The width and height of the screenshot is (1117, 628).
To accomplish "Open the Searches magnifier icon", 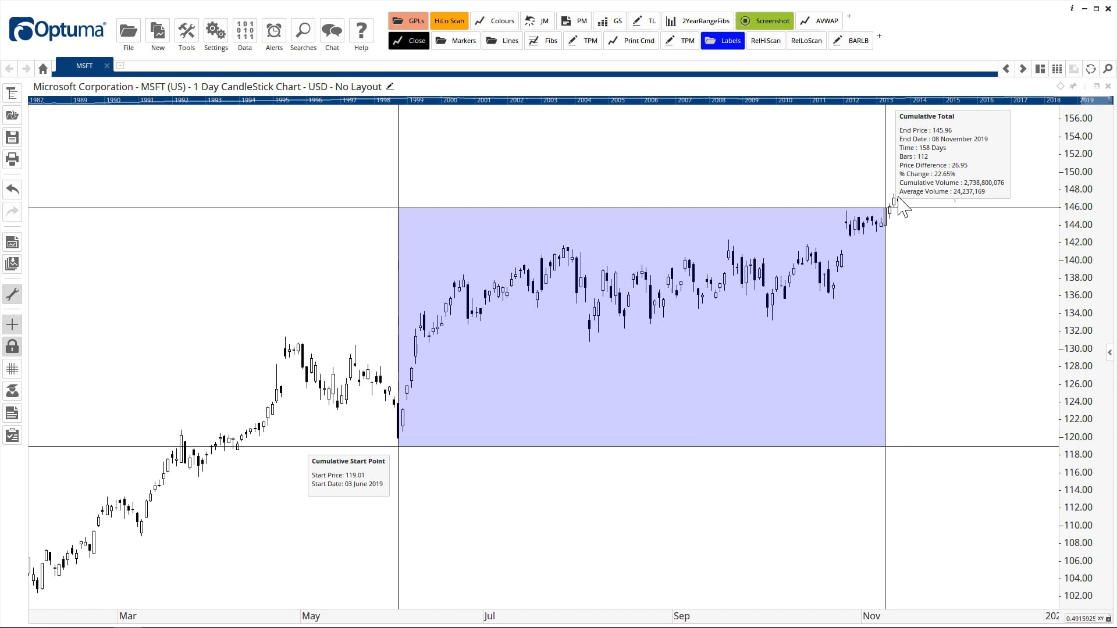I will 303,31.
